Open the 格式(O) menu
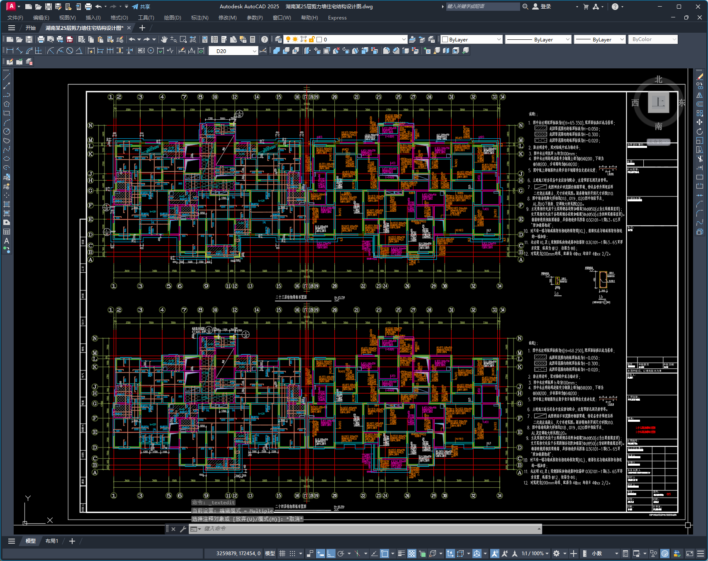708x561 pixels. (119, 18)
